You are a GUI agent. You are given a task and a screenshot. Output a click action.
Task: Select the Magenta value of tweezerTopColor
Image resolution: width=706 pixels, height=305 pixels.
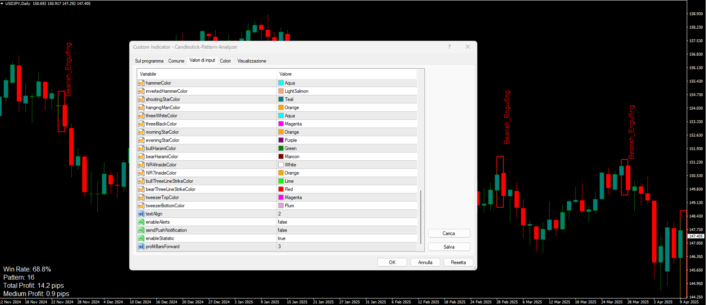[x=293, y=197]
